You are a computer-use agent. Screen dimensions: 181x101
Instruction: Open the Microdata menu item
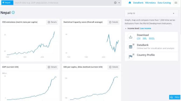click(150, 3)
